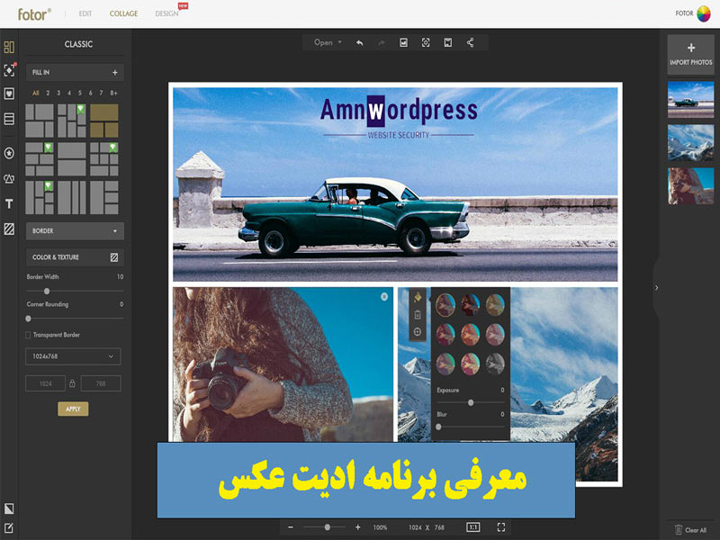
Task: Click the Undo arrow in top toolbar
Action: click(359, 42)
